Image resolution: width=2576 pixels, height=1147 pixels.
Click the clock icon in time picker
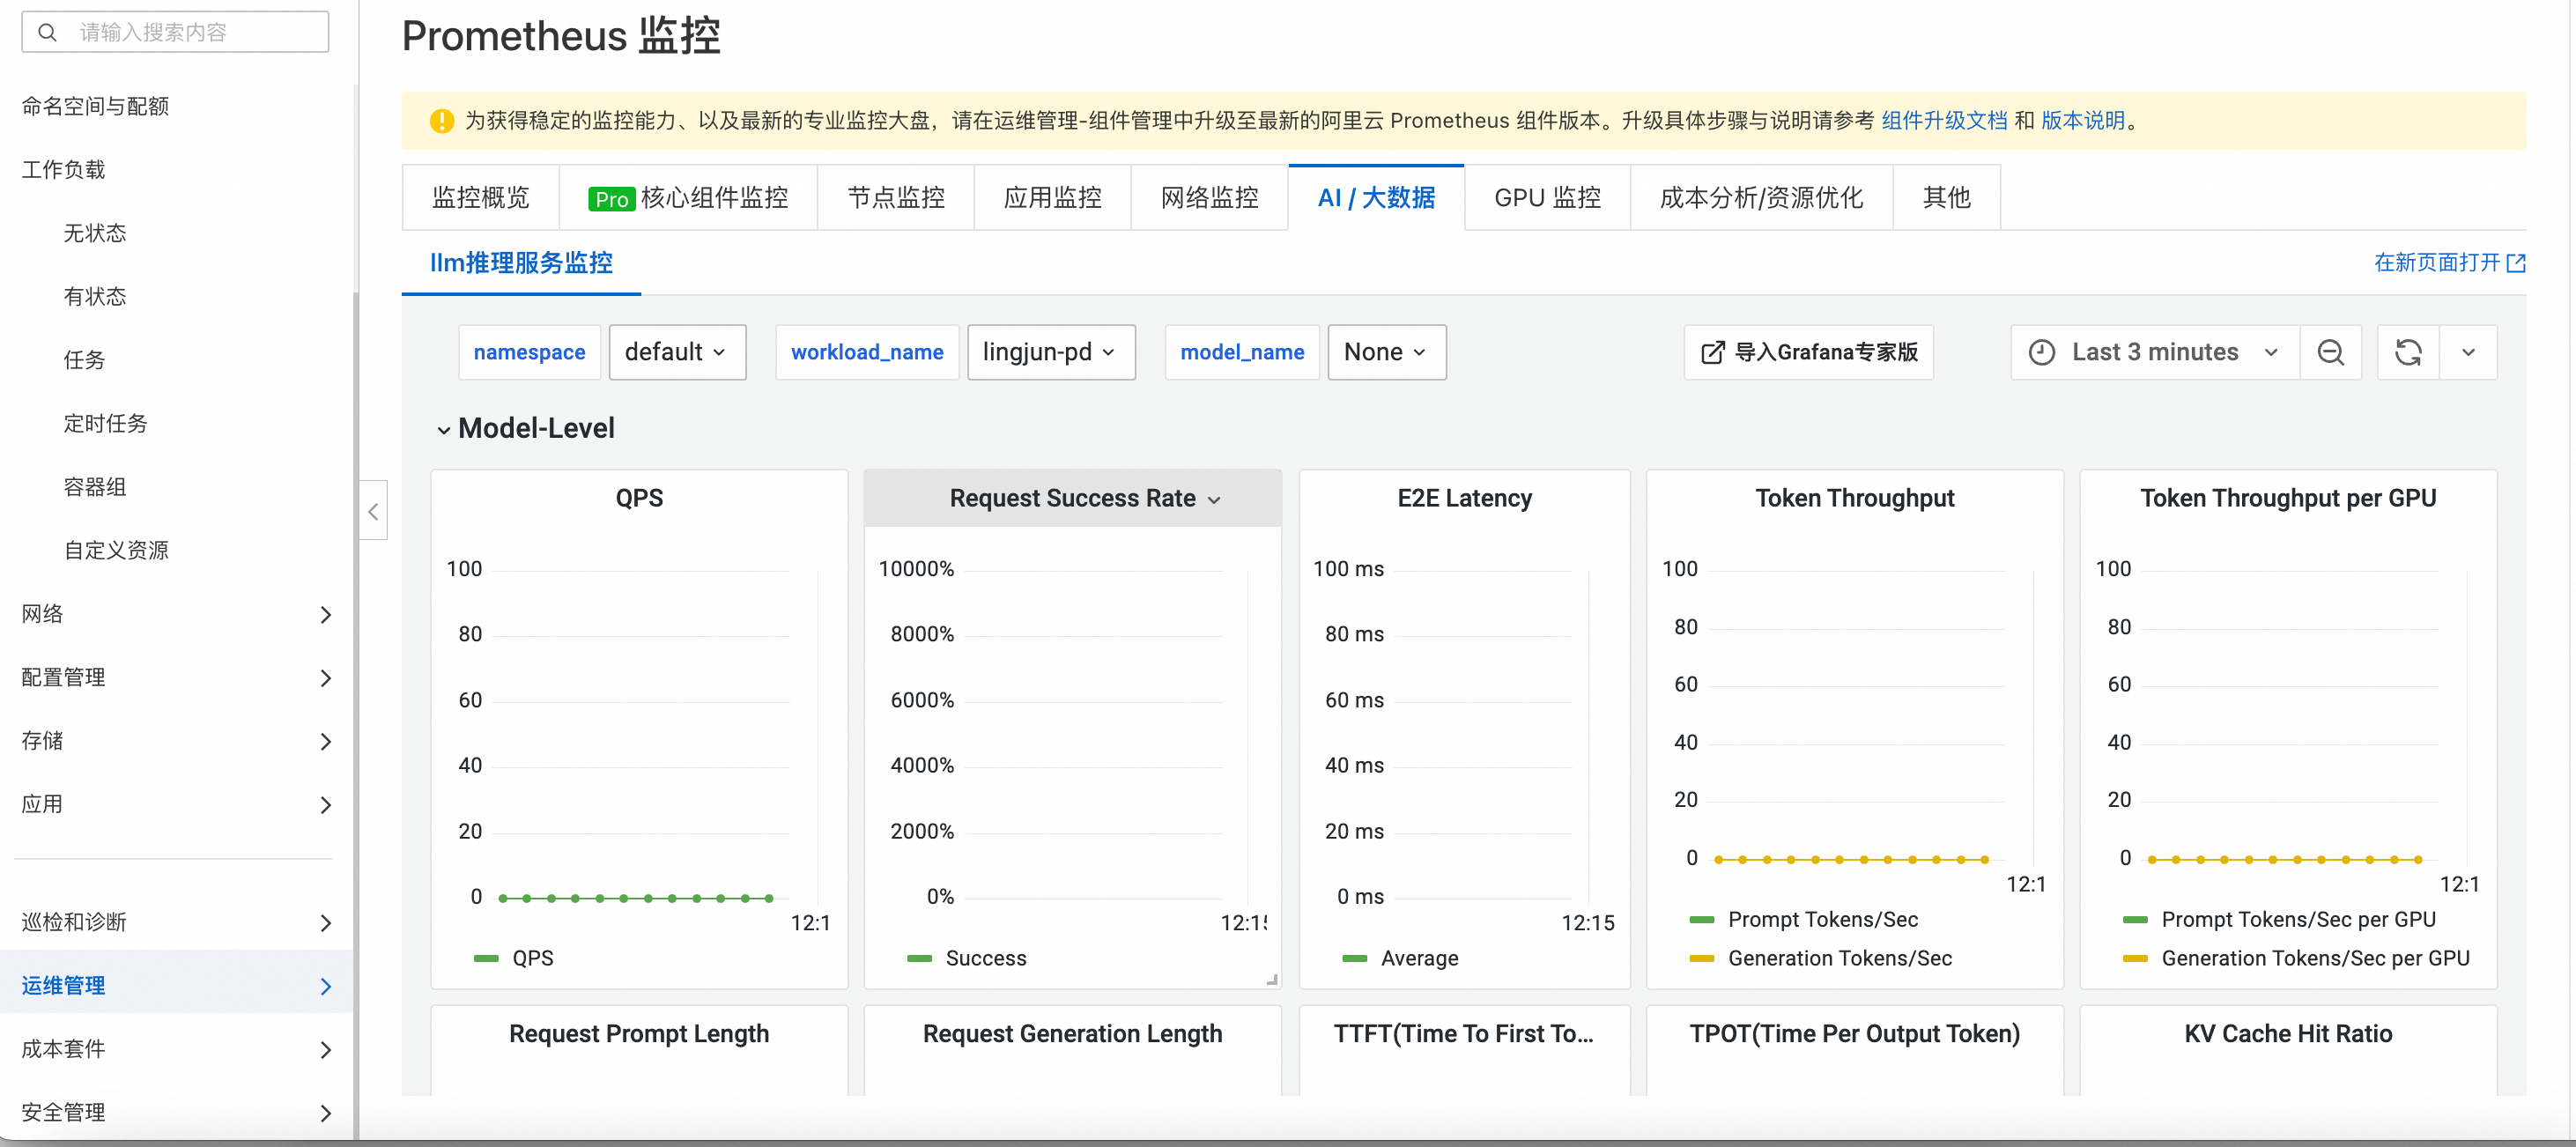point(2041,352)
